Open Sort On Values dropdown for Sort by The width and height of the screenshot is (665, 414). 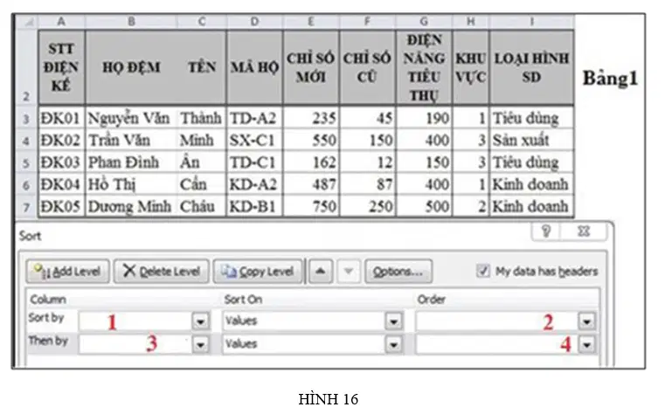pos(393,321)
